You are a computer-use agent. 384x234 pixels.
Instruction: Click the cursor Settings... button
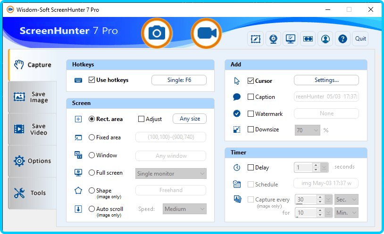tap(326, 80)
